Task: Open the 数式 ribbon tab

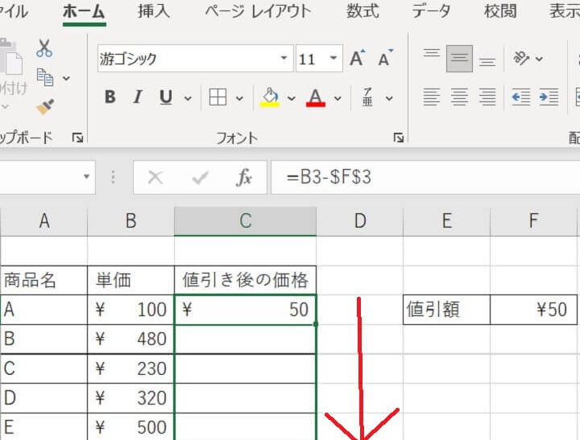Action: coord(363,11)
